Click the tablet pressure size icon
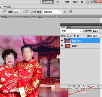Screen dimensions: 102x97 point(71,12)
